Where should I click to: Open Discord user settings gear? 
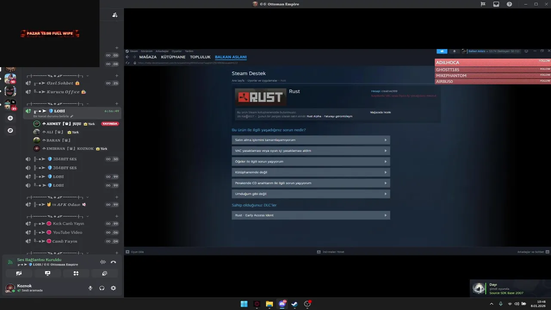coord(113,288)
